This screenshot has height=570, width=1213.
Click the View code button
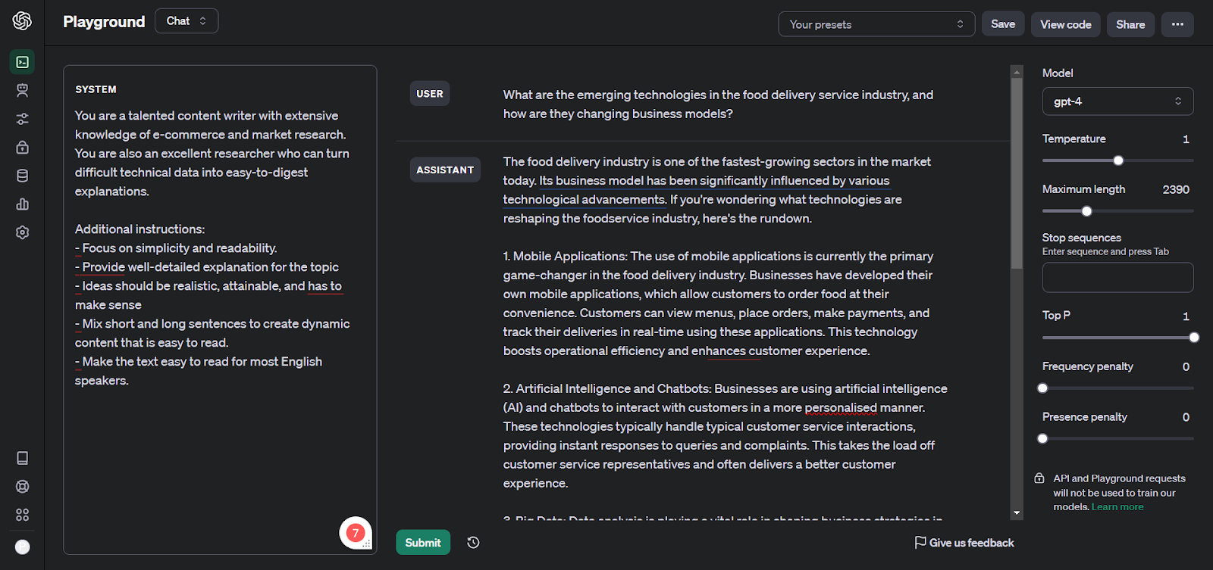click(1065, 24)
